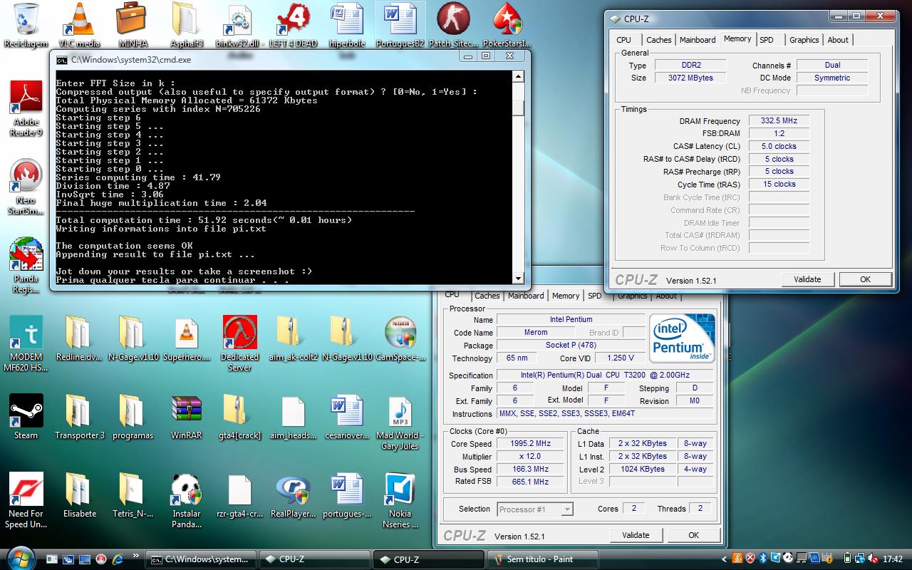
Task: Switch to cmd.exe taskbar button
Action: click(199, 559)
